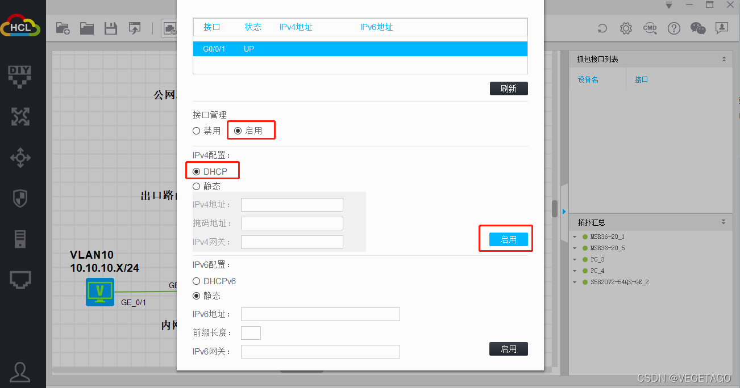The height and width of the screenshot is (388, 740).
Task: Click the 接口 column header in dialog
Action: pyautogui.click(x=212, y=27)
